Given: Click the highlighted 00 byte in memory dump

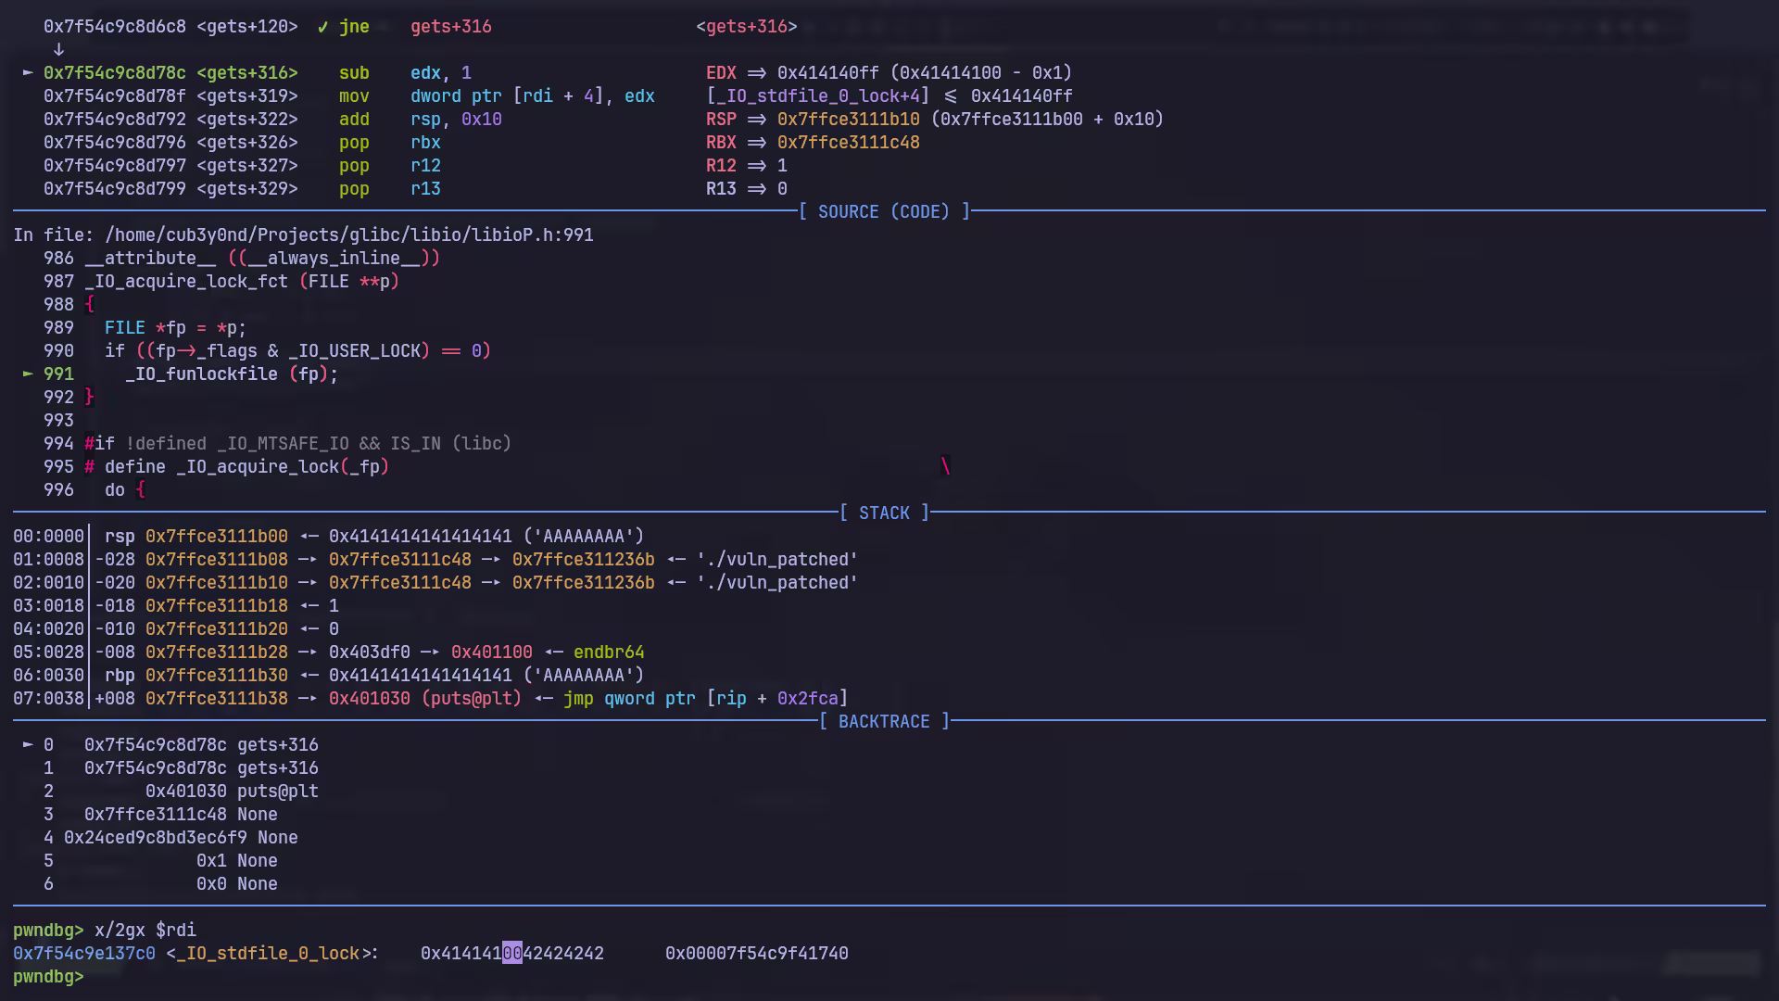Looking at the screenshot, I should click(x=512, y=953).
